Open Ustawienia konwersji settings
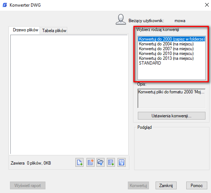This screenshot has height=193, width=211. [x=171, y=116]
